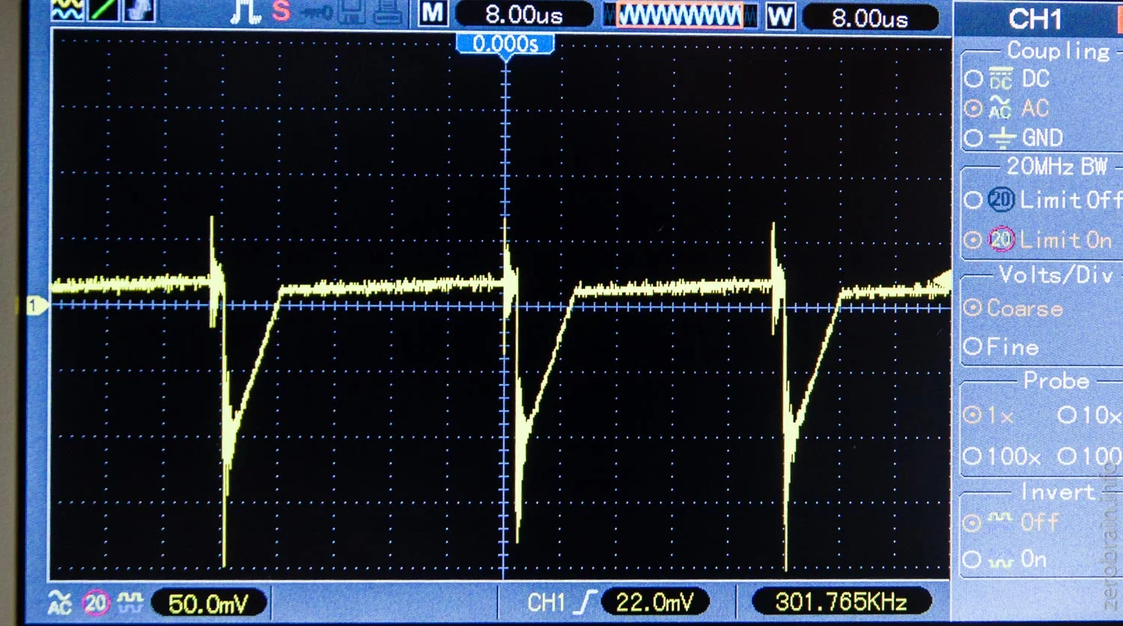Click the Probe section label
This screenshot has height=626, width=1123.
click(x=1056, y=380)
